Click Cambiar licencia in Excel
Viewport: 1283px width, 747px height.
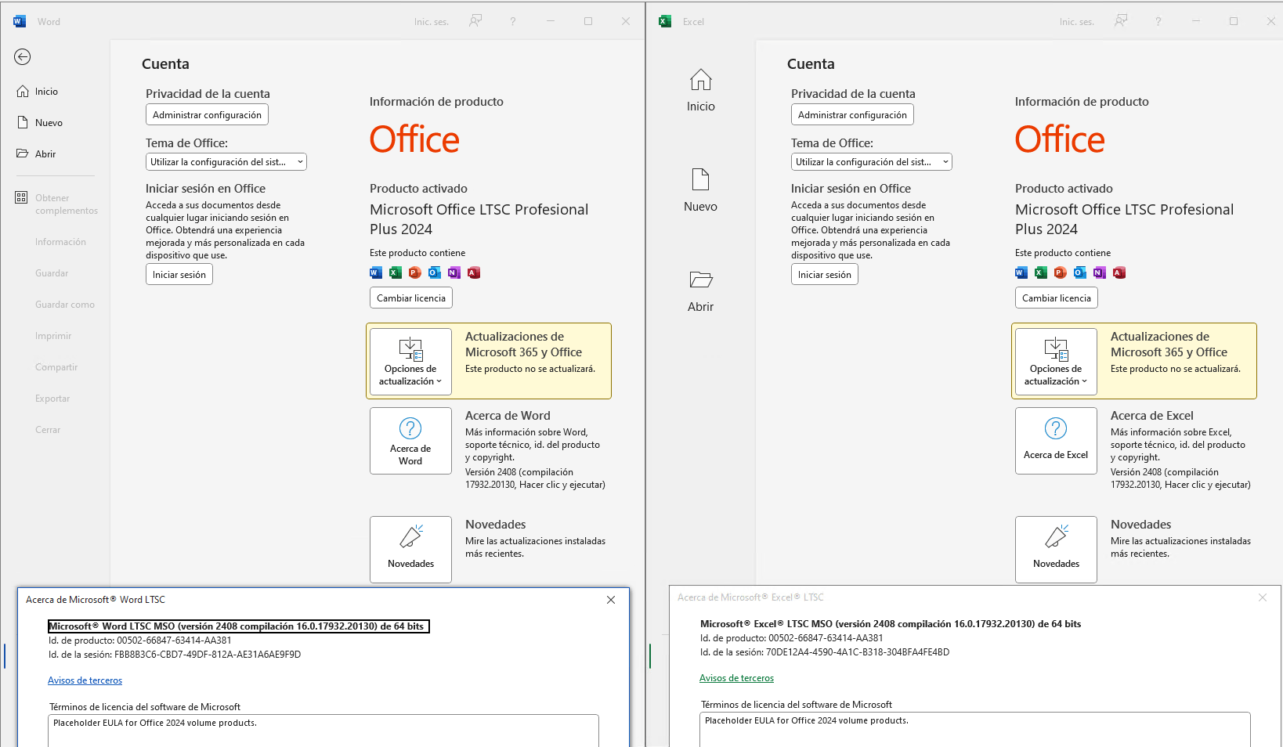point(1057,298)
